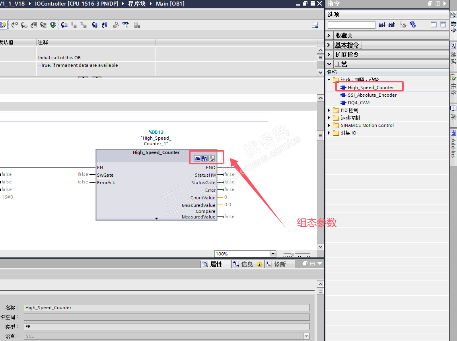457x341 pixels.
Task: Click the 类型 FB field
Action: [x=167, y=327]
